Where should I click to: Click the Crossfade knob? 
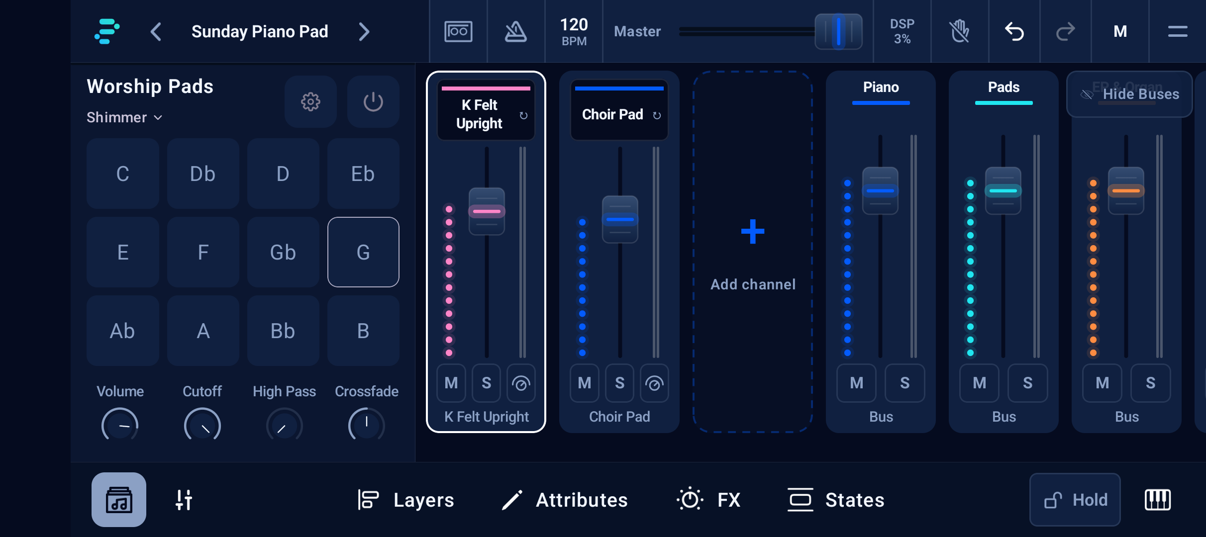(x=367, y=425)
